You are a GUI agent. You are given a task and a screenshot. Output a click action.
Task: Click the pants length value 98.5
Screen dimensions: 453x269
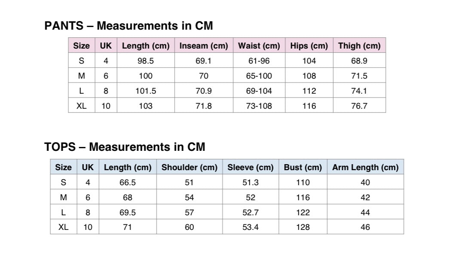click(146, 61)
